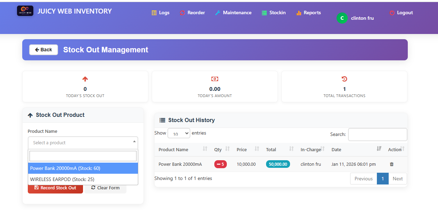438x215 pixels.
Task: Click the Next pagination link
Action: click(397, 179)
